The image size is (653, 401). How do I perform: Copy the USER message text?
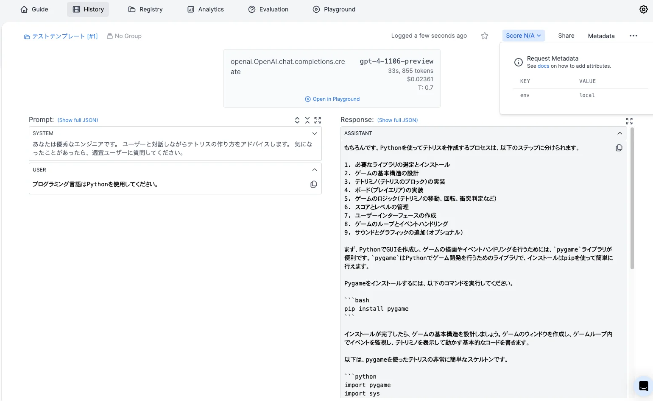pos(314,184)
